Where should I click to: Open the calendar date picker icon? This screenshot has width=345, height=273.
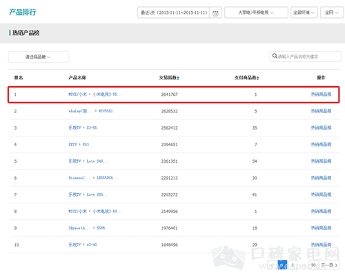[x=215, y=13]
